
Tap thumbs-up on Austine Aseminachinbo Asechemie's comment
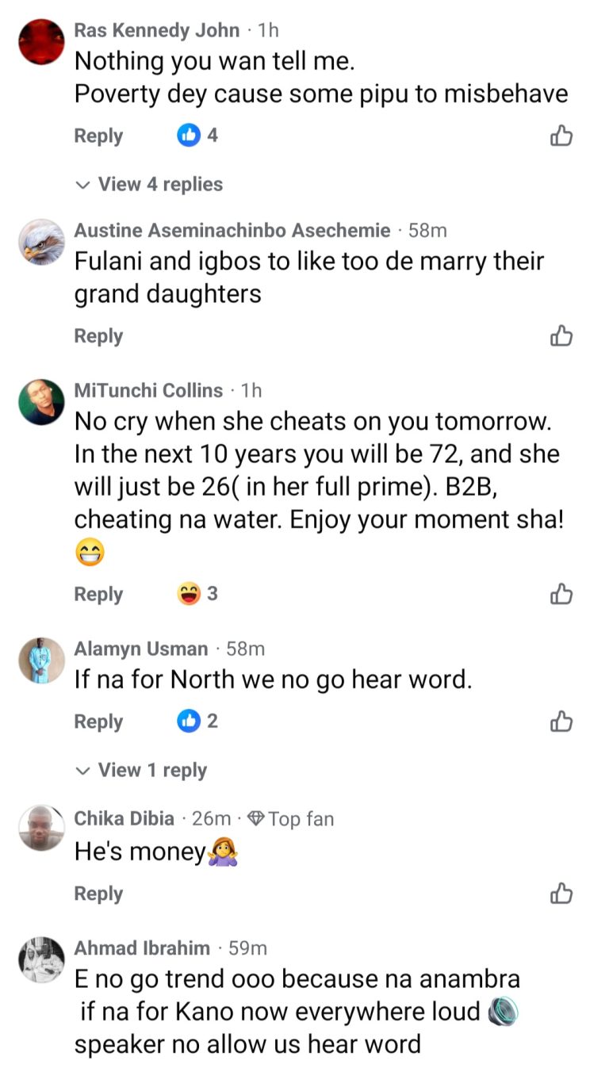[x=561, y=336]
